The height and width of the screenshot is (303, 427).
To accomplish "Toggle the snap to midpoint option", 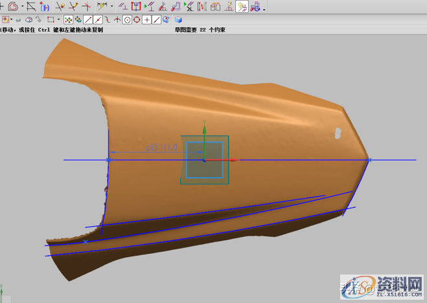I will pyautogui.click(x=97, y=20).
